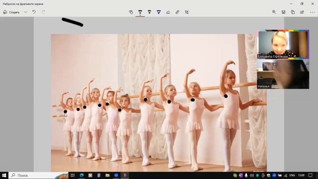Focus the Поиск taskbar search field

pyautogui.click(x=39, y=176)
